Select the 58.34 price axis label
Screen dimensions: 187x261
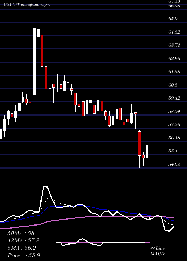point(174,111)
